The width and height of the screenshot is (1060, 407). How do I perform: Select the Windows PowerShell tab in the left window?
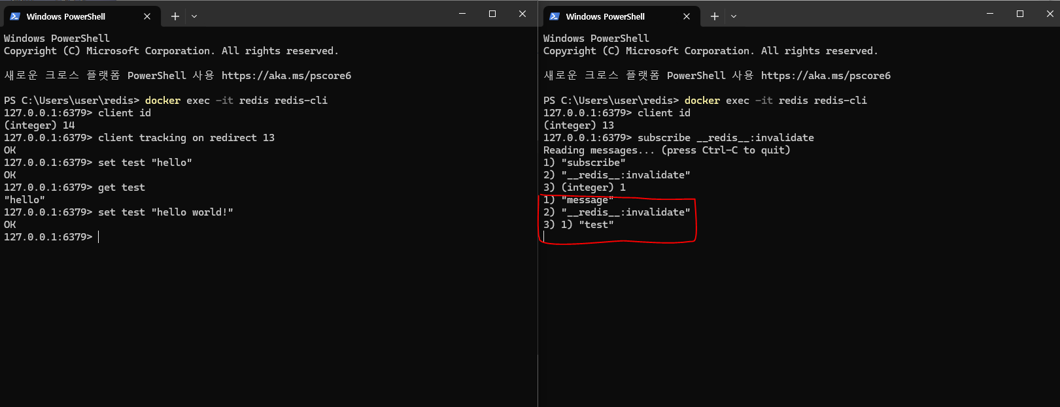coord(82,16)
